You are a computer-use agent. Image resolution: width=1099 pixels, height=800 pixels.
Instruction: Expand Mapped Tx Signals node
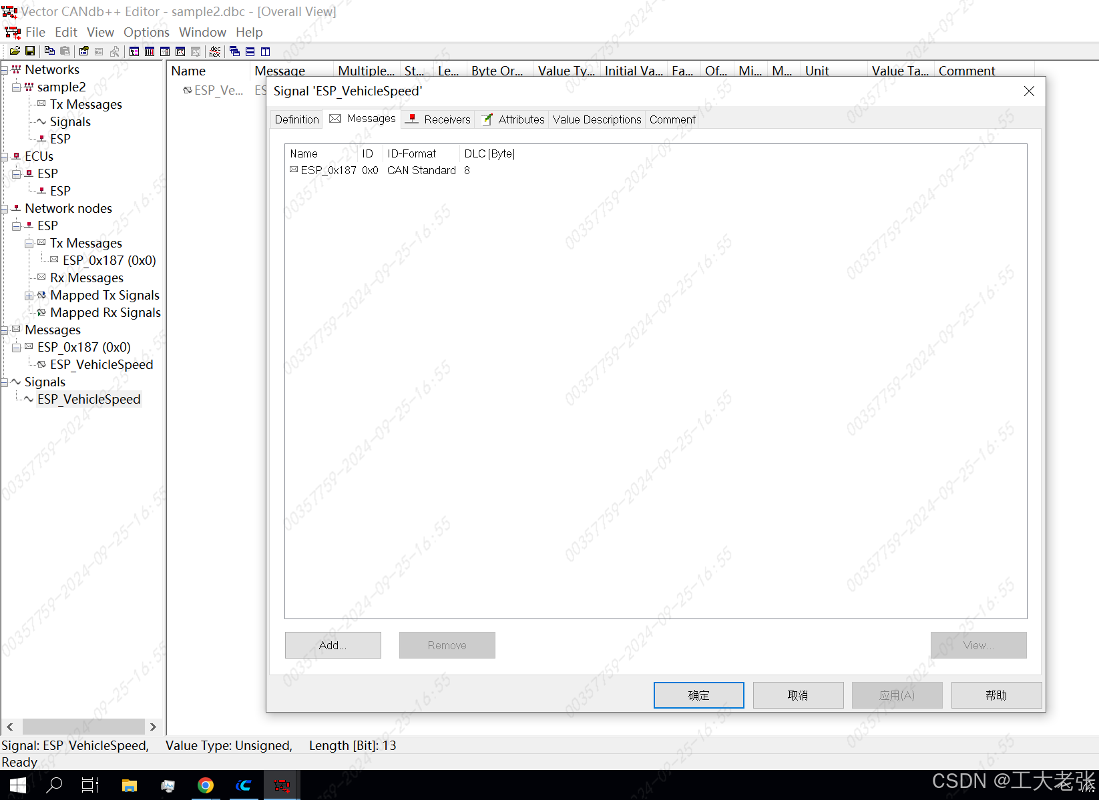29,295
